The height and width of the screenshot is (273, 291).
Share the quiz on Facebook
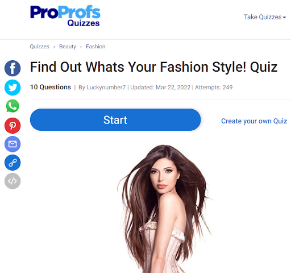coord(13,68)
